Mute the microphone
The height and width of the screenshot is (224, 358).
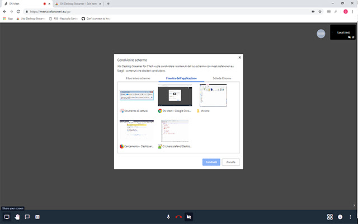168,217
